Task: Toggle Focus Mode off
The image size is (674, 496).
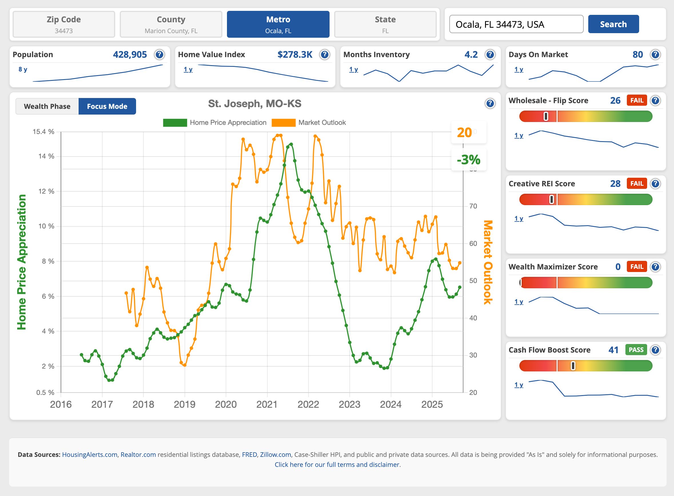Action: point(107,106)
